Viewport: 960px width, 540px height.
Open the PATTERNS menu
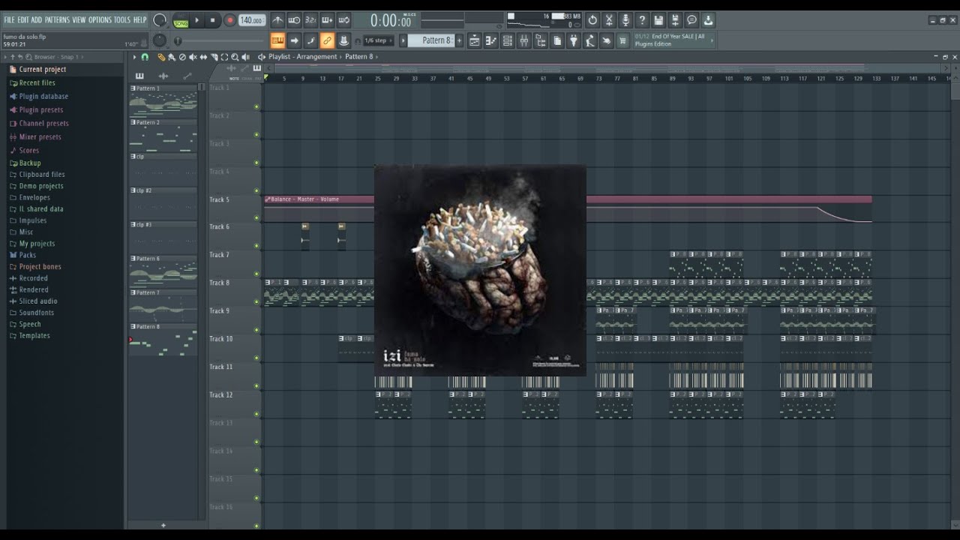[x=57, y=19]
